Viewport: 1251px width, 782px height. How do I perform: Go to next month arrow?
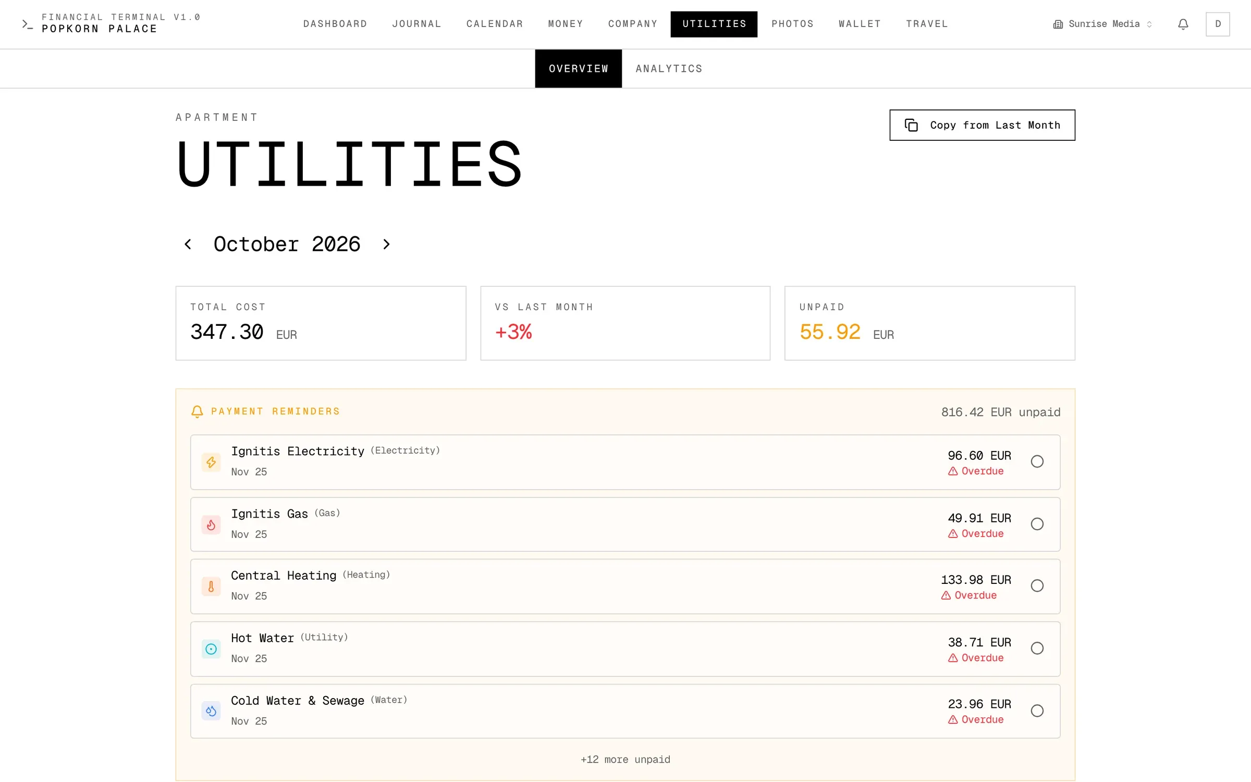[x=386, y=244]
